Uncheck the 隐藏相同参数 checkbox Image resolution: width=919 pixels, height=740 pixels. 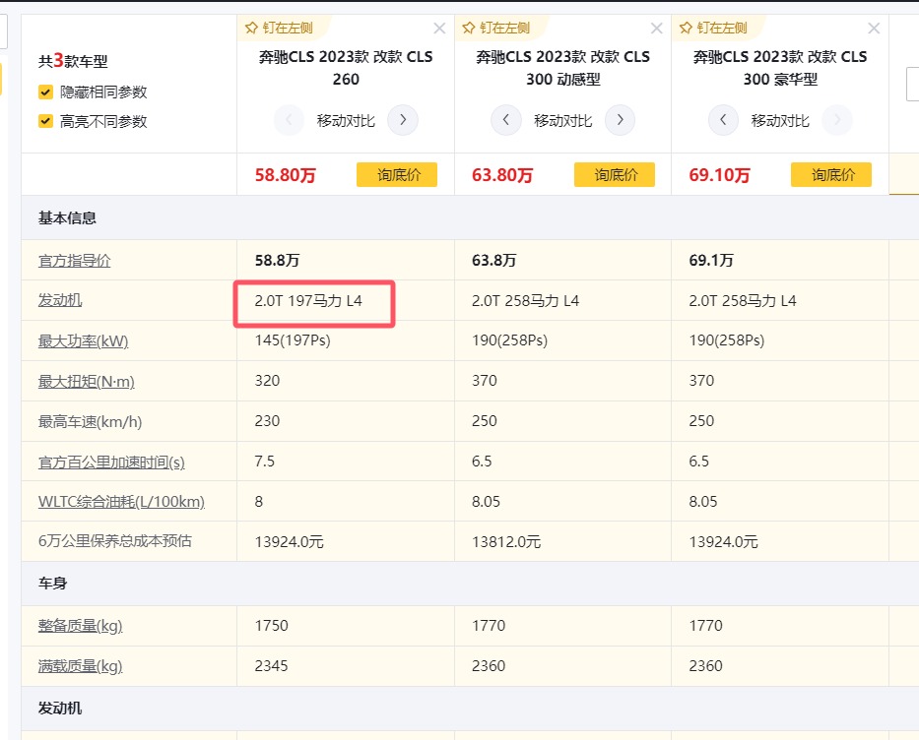click(45, 92)
